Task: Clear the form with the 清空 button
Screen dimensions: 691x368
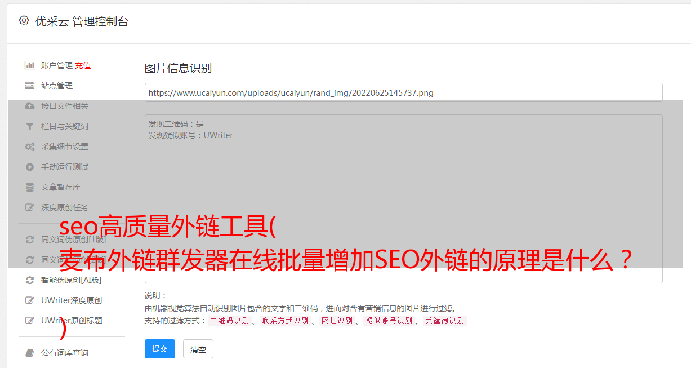Action: tap(198, 349)
